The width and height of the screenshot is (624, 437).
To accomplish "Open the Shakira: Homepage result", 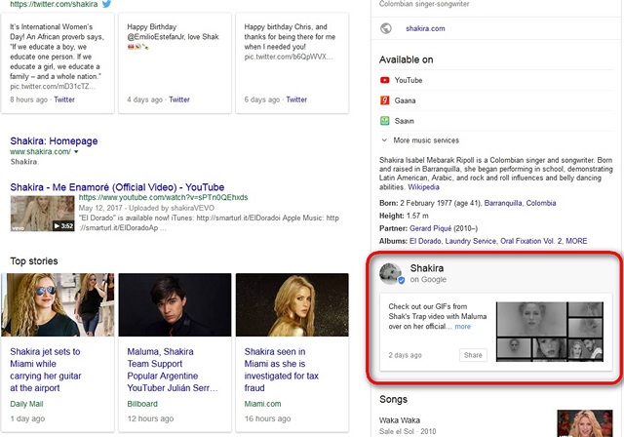I will [54, 140].
